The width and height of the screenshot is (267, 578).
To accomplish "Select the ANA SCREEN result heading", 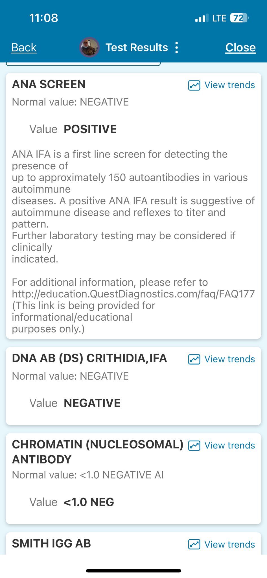I will tap(49, 84).
